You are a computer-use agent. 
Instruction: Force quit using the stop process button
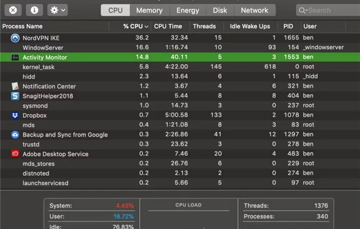pos(14,10)
